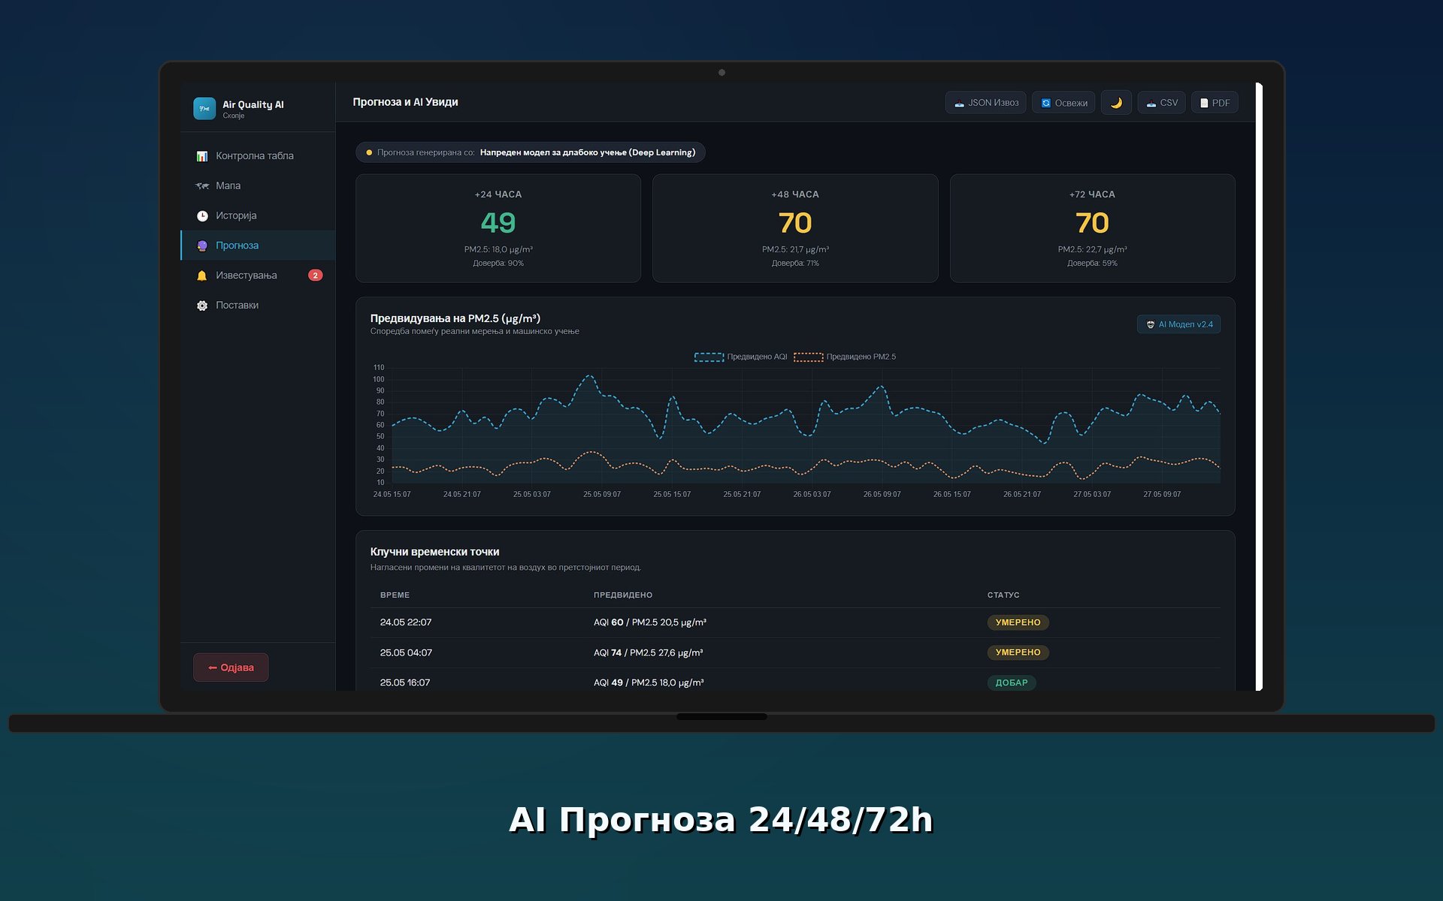Click the Контролна табла chart icon

coord(202,156)
